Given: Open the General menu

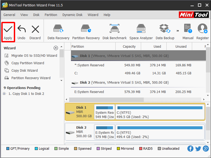Looking at the screenshot, I should click(9, 15).
